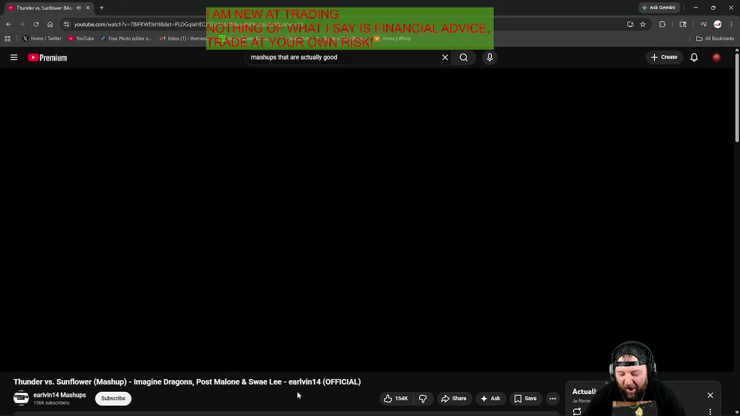
Task: Open the Free Photo editor bookmark
Action: [125, 39]
